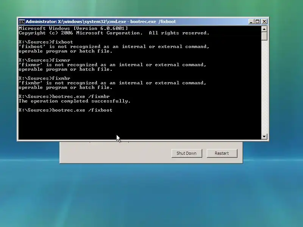Maximize the command prompt window
This screenshot has width=303, height=227.
pos(258,22)
